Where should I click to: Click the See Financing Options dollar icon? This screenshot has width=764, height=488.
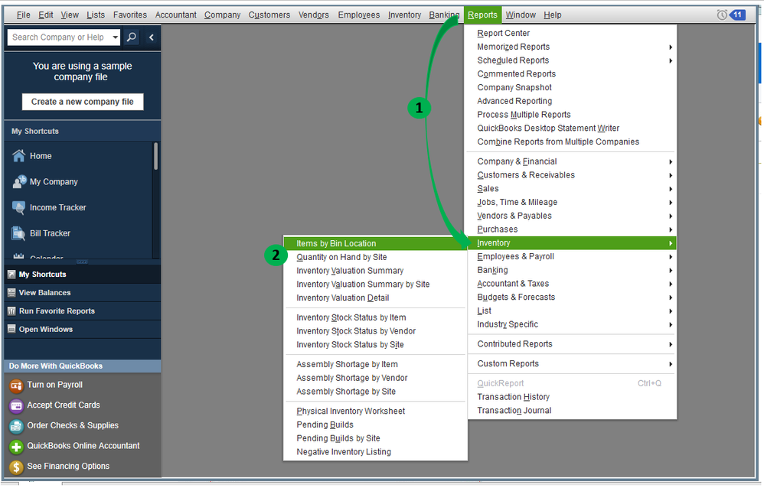[16, 467]
